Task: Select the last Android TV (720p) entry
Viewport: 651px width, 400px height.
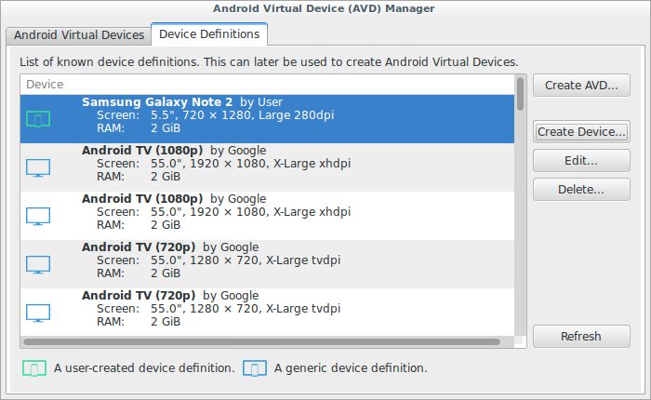Action: pyautogui.click(x=279, y=312)
